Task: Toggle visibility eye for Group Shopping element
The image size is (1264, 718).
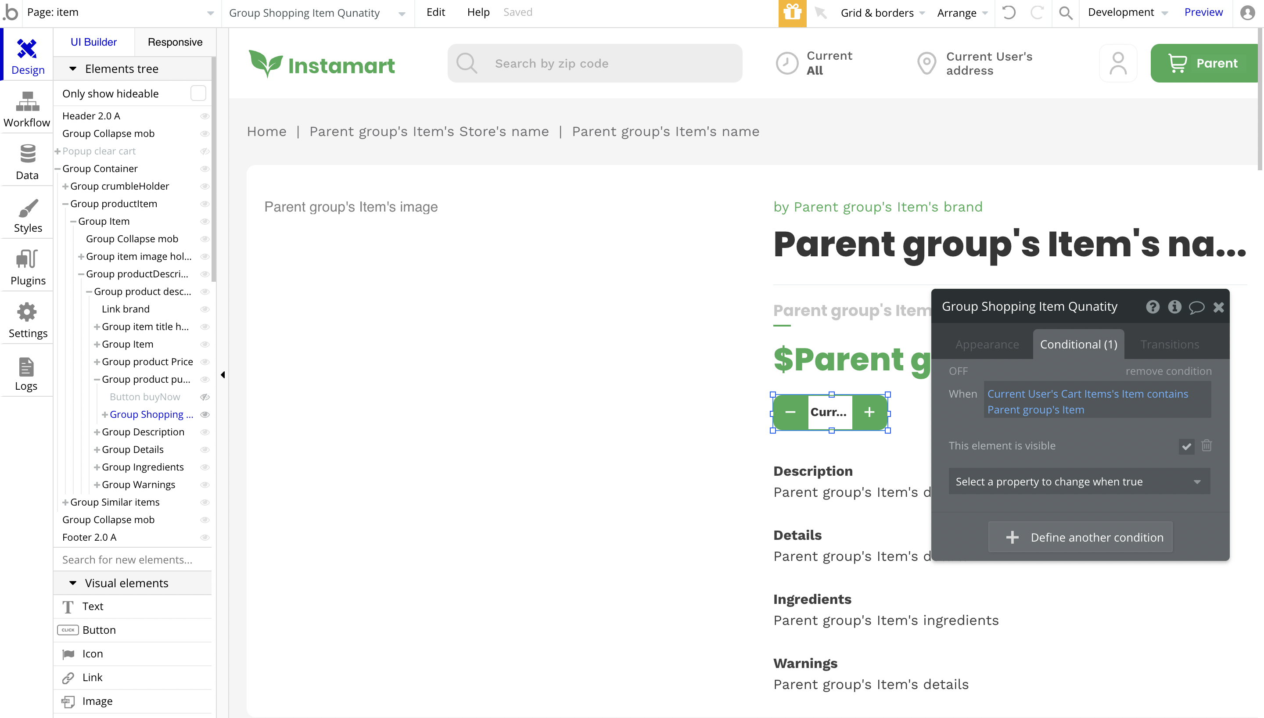Action: (x=205, y=415)
